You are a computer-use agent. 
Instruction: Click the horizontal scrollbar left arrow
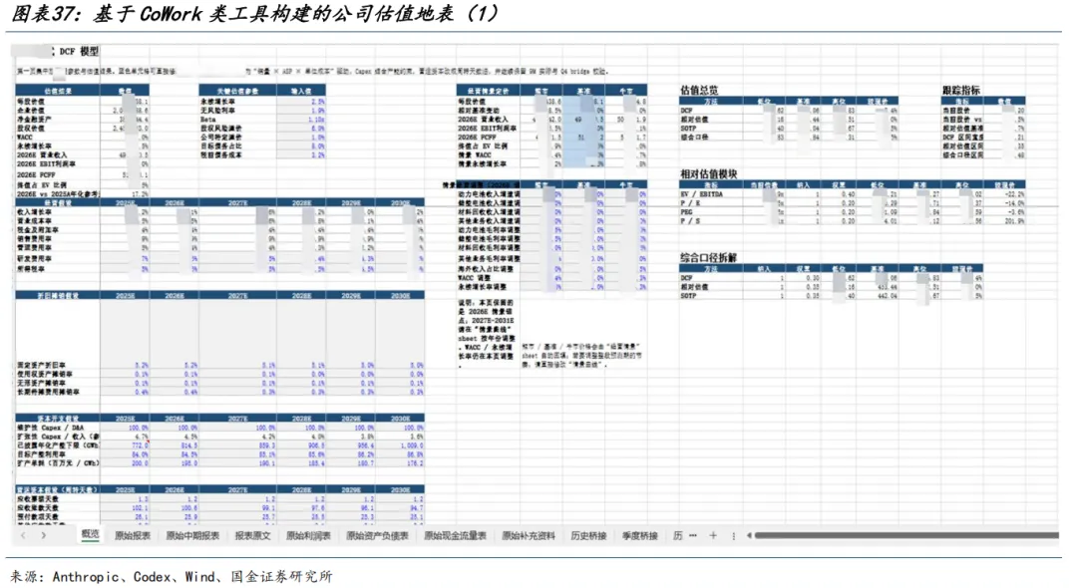click(749, 535)
